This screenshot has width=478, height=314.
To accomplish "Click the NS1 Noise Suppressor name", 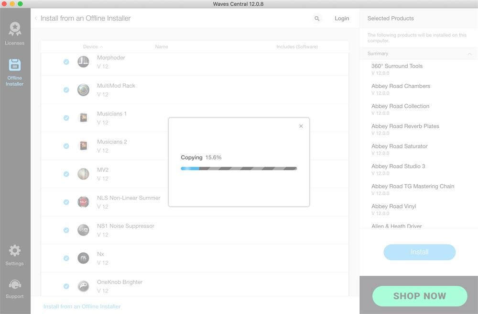I will [126, 226].
